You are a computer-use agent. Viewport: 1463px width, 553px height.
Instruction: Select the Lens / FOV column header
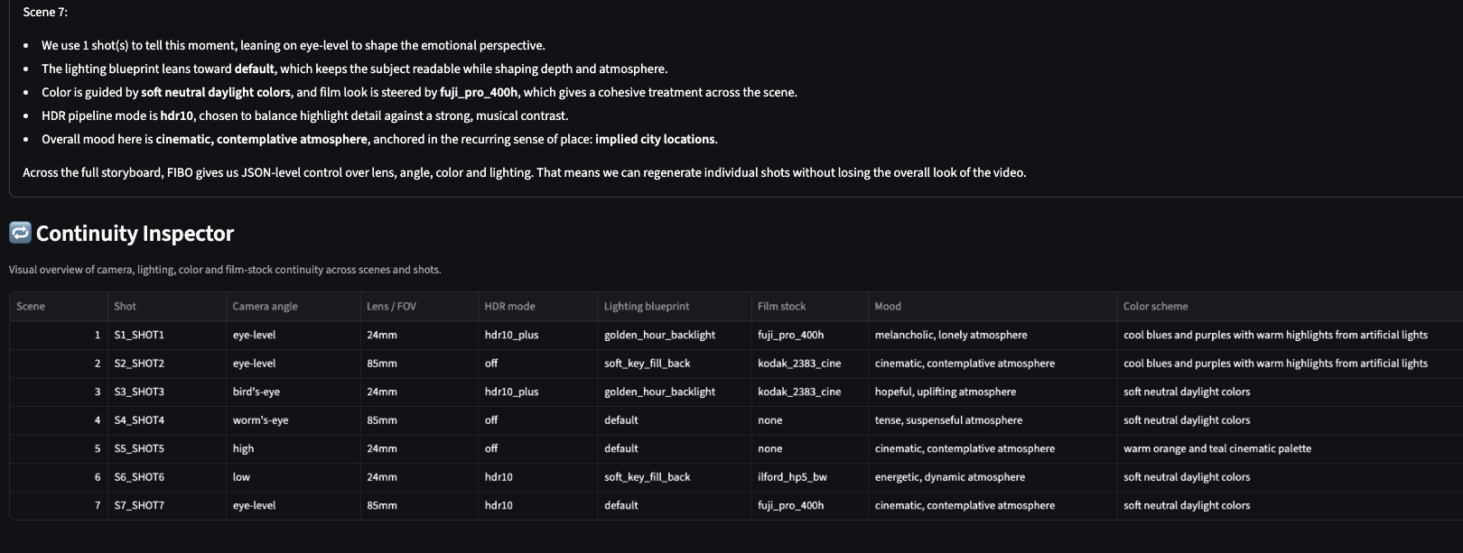pos(391,307)
